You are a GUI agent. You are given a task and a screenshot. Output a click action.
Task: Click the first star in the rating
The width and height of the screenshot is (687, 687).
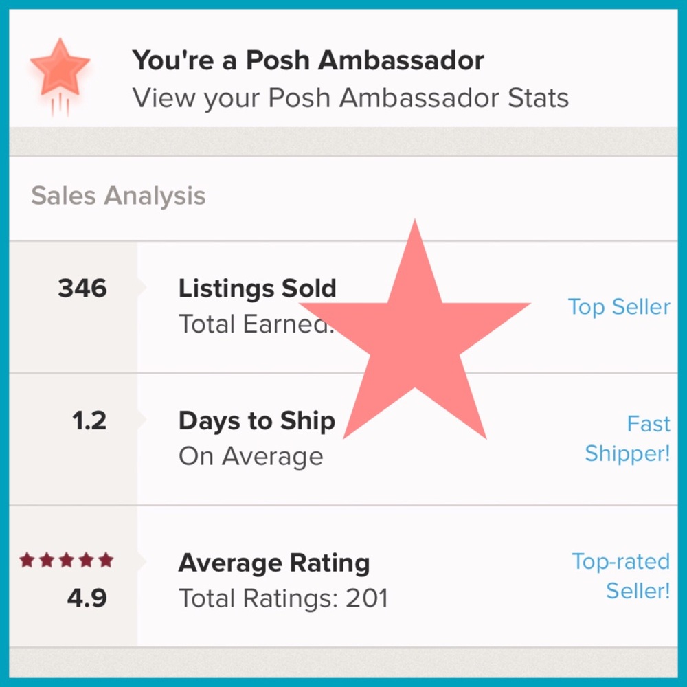pyautogui.click(x=27, y=561)
